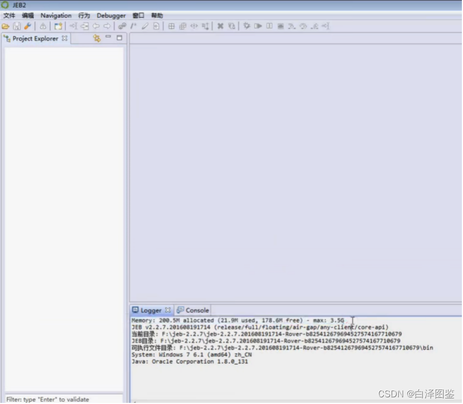Switch to the Console tab
463x404 pixels.
click(193, 310)
